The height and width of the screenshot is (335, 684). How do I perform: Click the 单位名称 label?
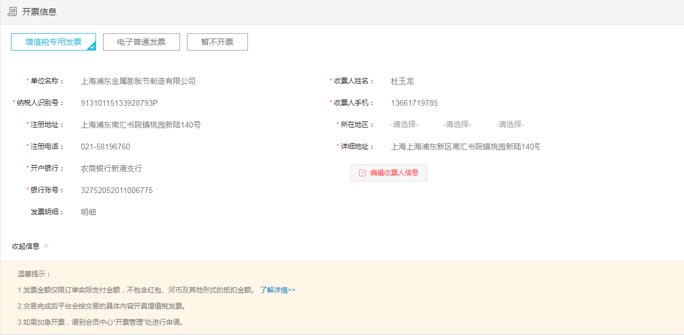47,81
